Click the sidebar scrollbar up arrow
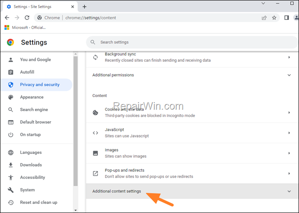 click(x=75, y=54)
